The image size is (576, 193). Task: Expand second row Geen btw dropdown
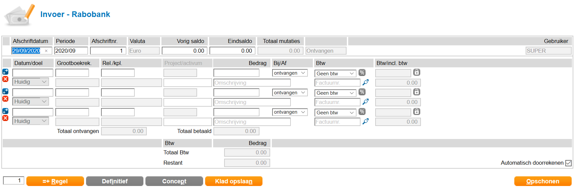point(335,93)
